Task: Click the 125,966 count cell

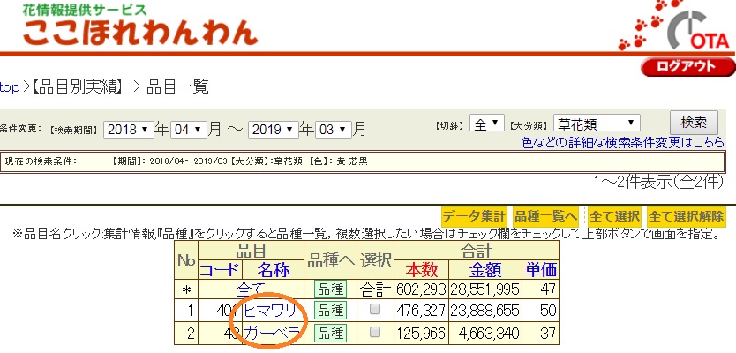Action: [422, 333]
